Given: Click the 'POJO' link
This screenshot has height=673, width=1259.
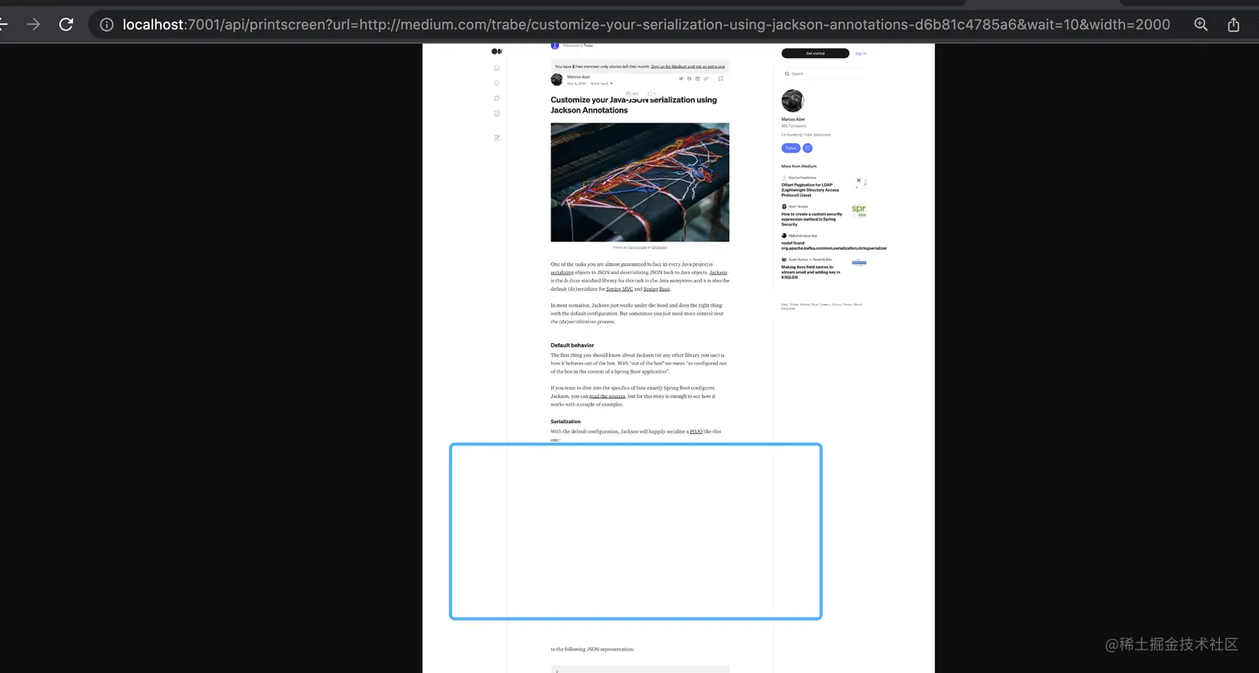Looking at the screenshot, I should pos(696,431).
